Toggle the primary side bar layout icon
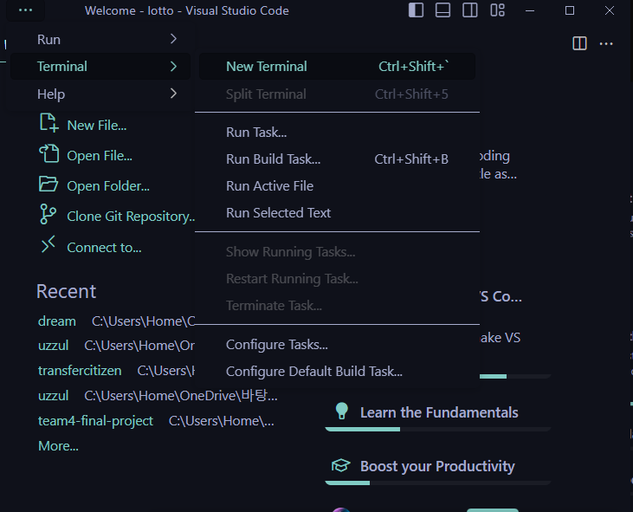 coord(416,10)
